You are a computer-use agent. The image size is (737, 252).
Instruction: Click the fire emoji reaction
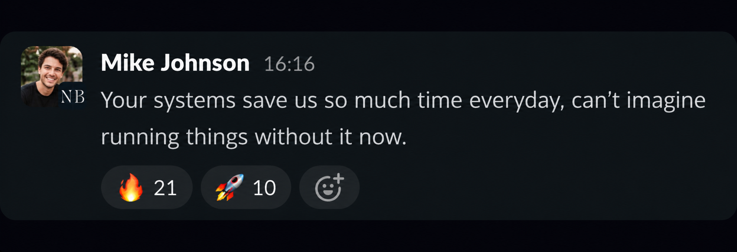pos(131,187)
